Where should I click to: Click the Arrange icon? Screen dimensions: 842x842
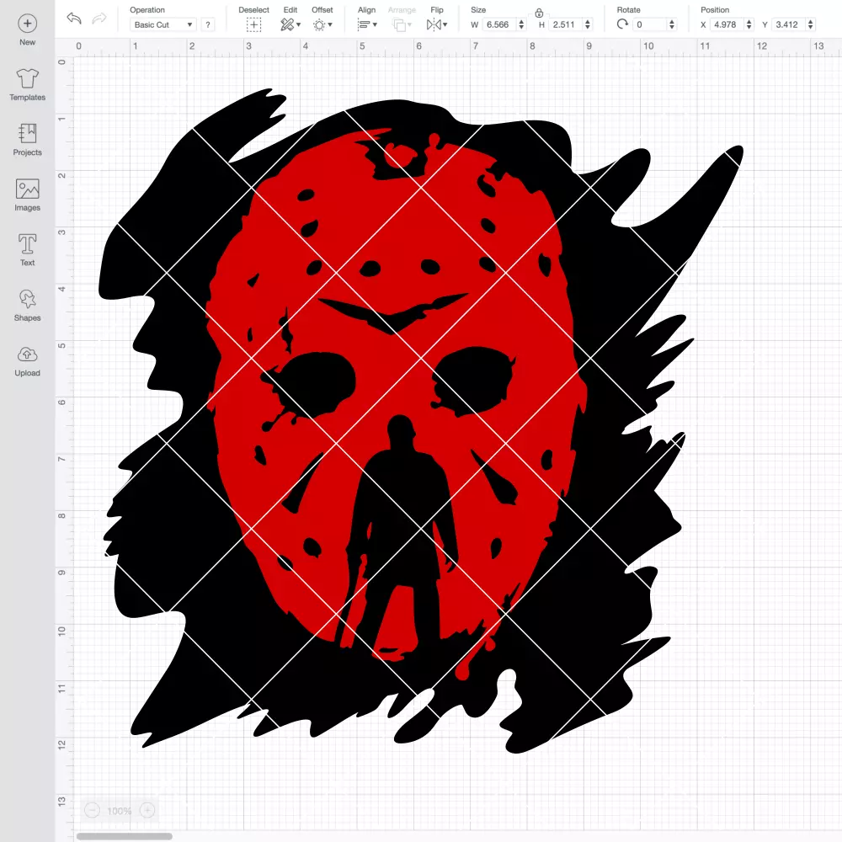pyautogui.click(x=399, y=24)
